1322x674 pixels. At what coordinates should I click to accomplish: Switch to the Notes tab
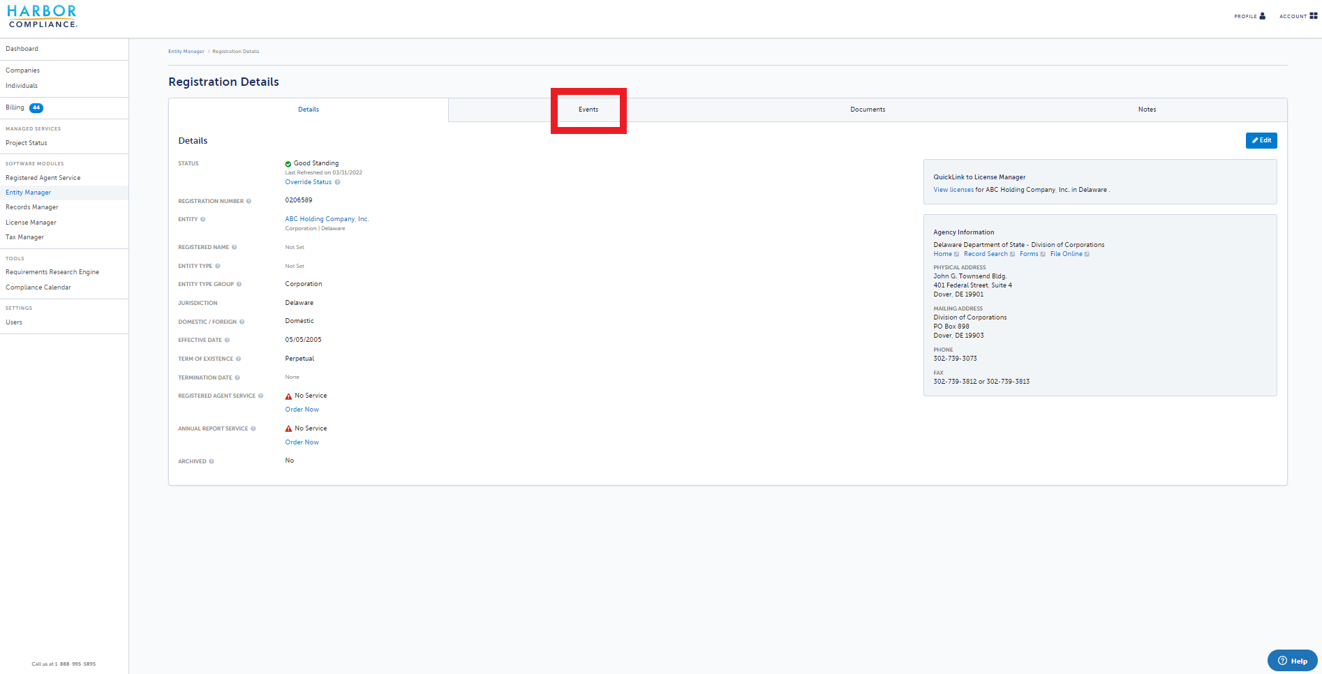1147,110
